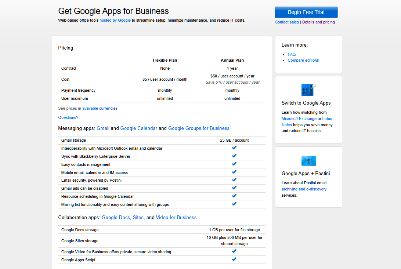Open the Gmail link in Messaging apps
The width and height of the screenshot is (401, 269).
[x=103, y=128]
